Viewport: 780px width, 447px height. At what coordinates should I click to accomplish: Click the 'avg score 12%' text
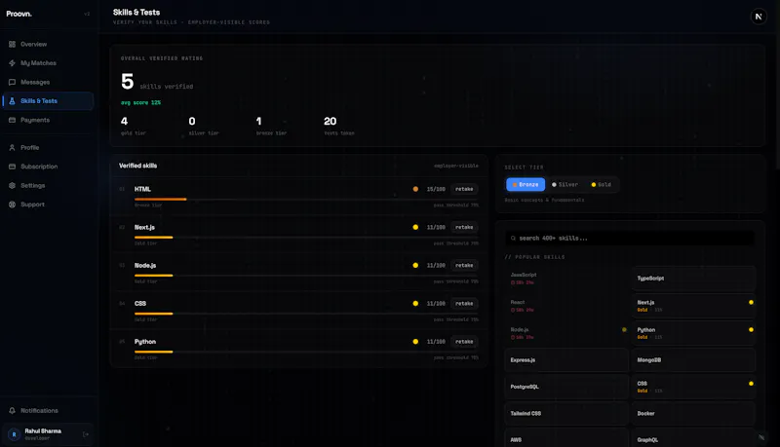point(140,103)
